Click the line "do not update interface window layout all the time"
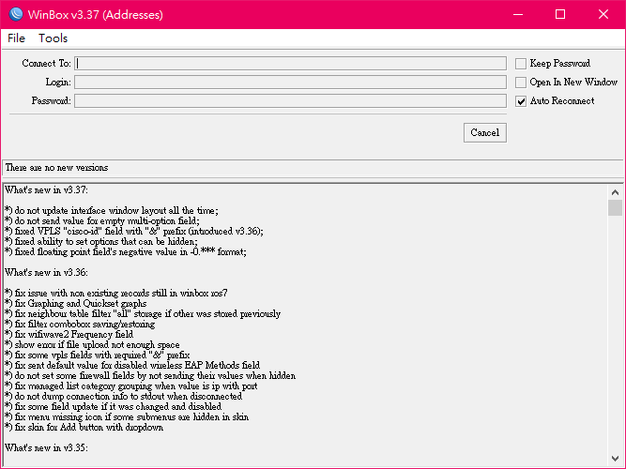The height and width of the screenshot is (469, 626). point(112,211)
